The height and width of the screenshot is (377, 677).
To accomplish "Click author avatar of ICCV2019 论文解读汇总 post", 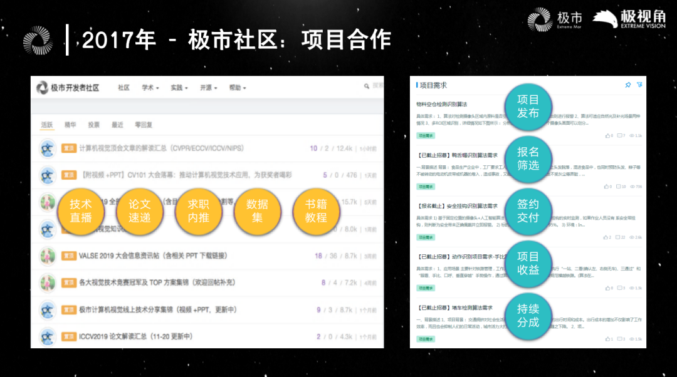I will pos(48,337).
